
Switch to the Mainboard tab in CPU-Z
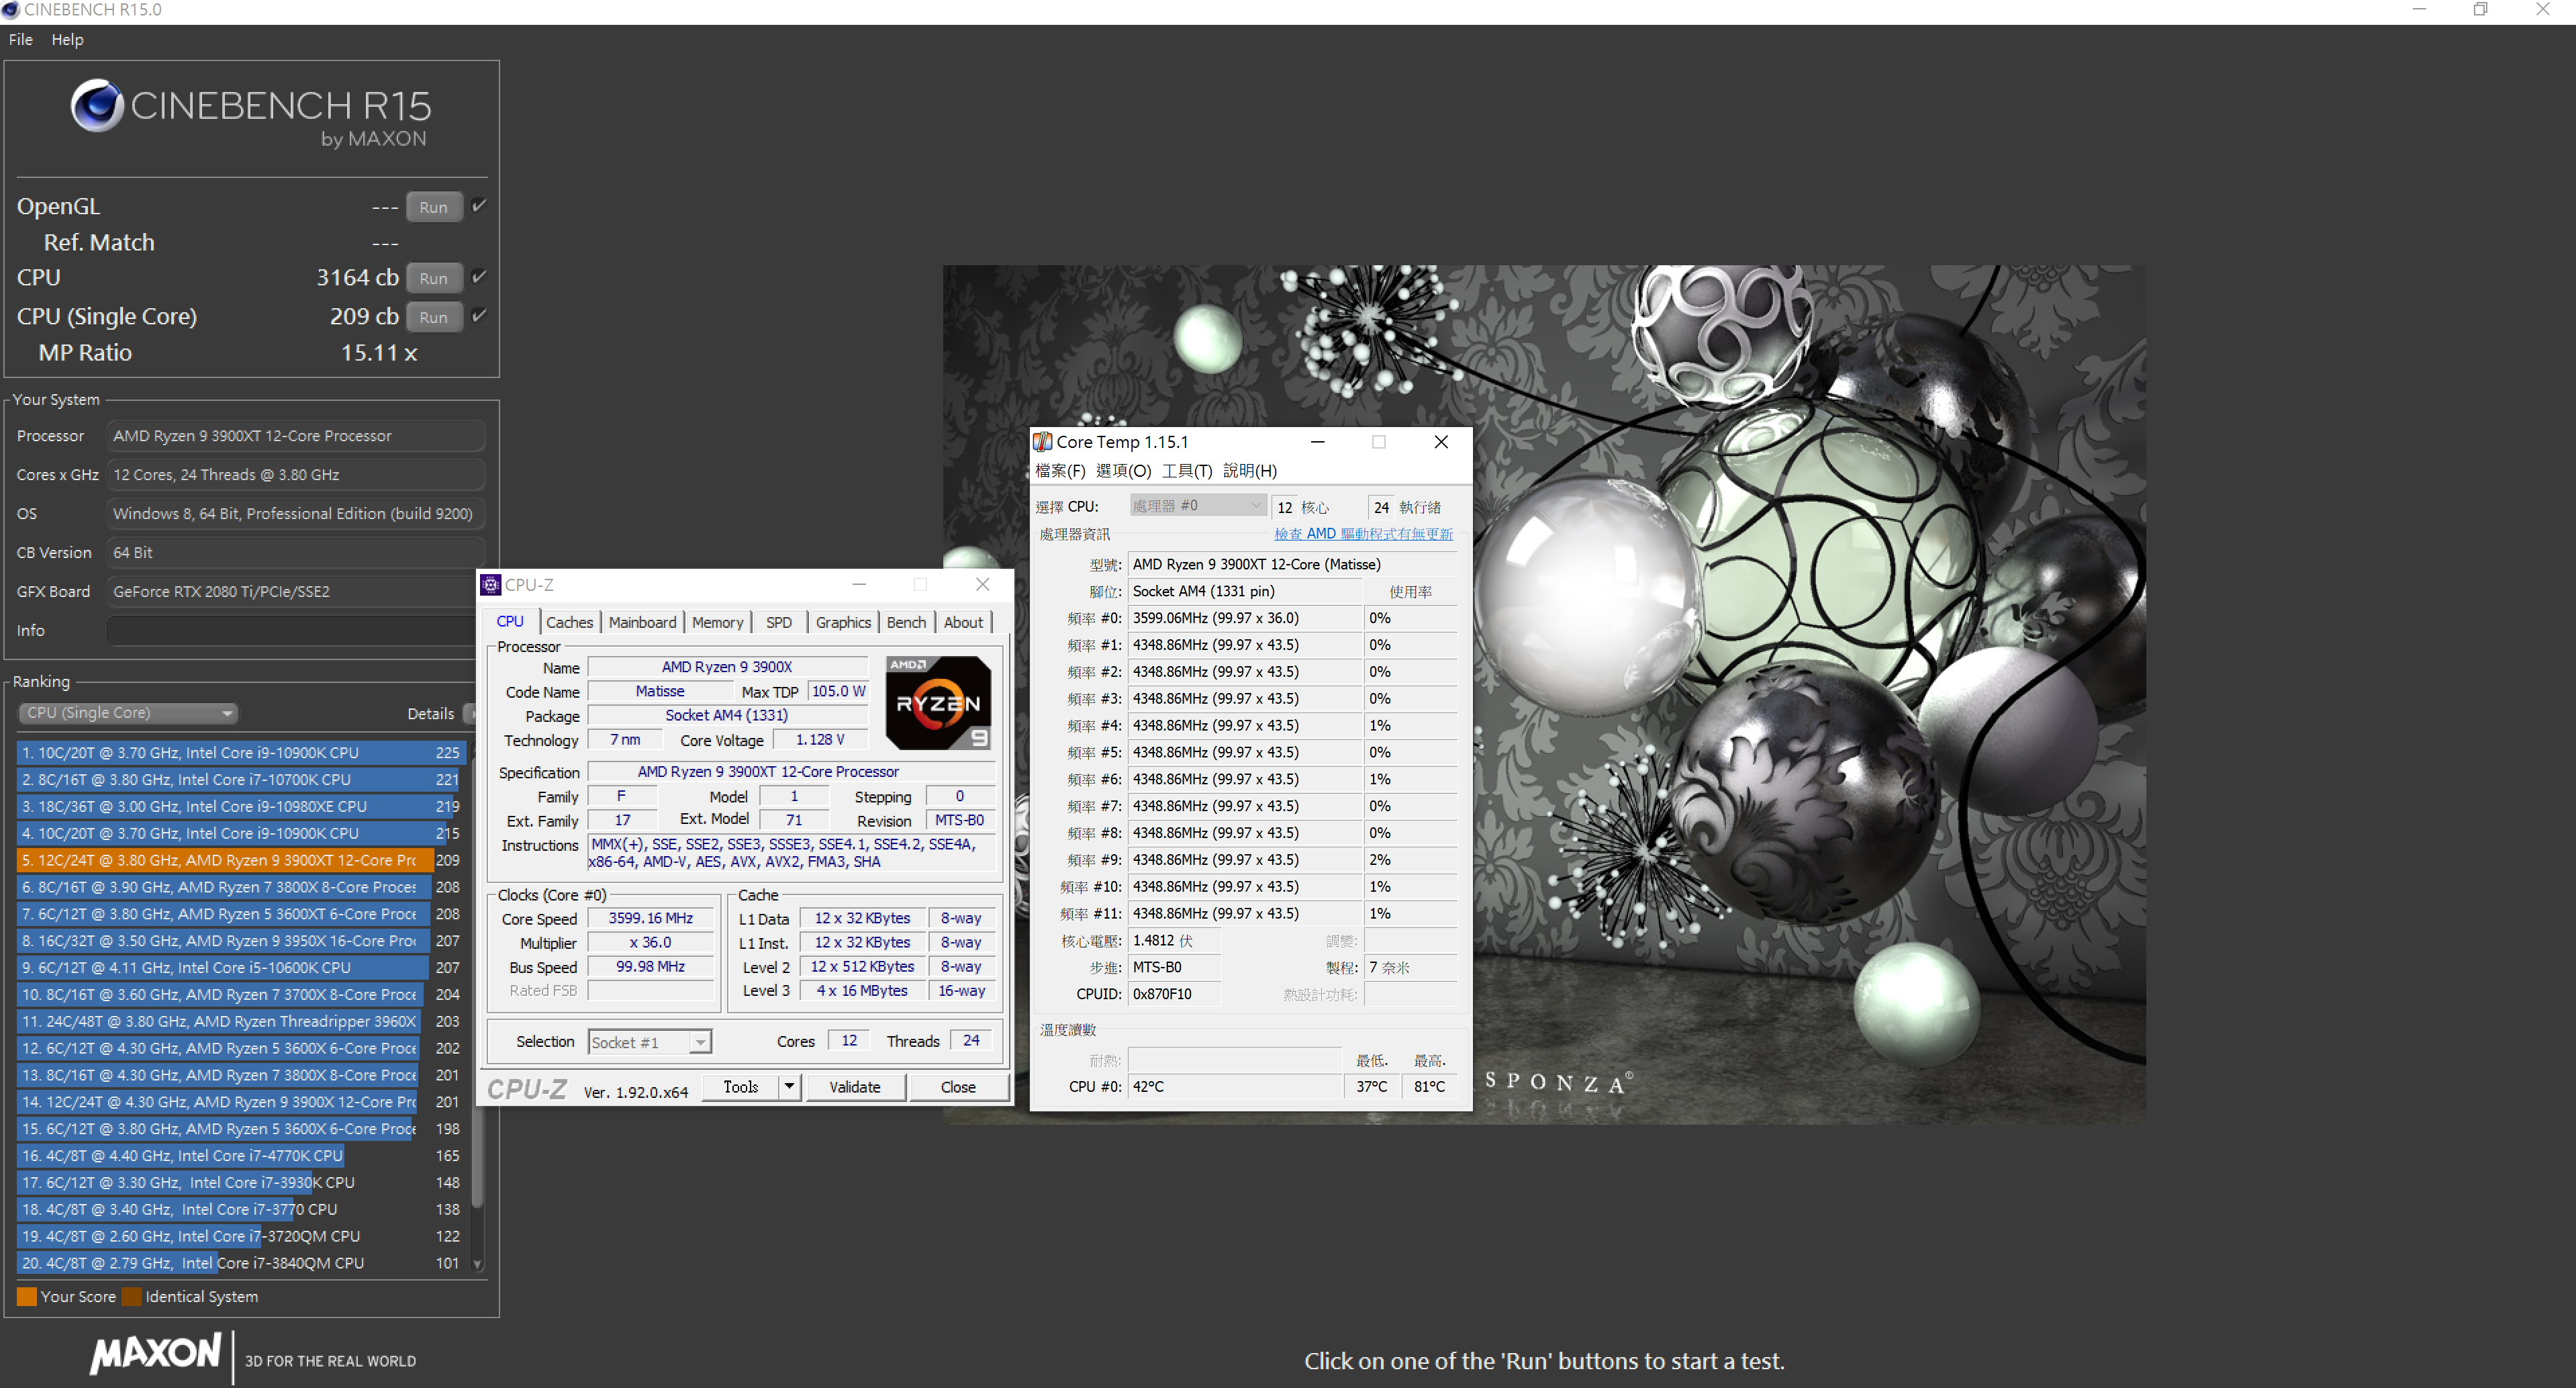coord(642,622)
